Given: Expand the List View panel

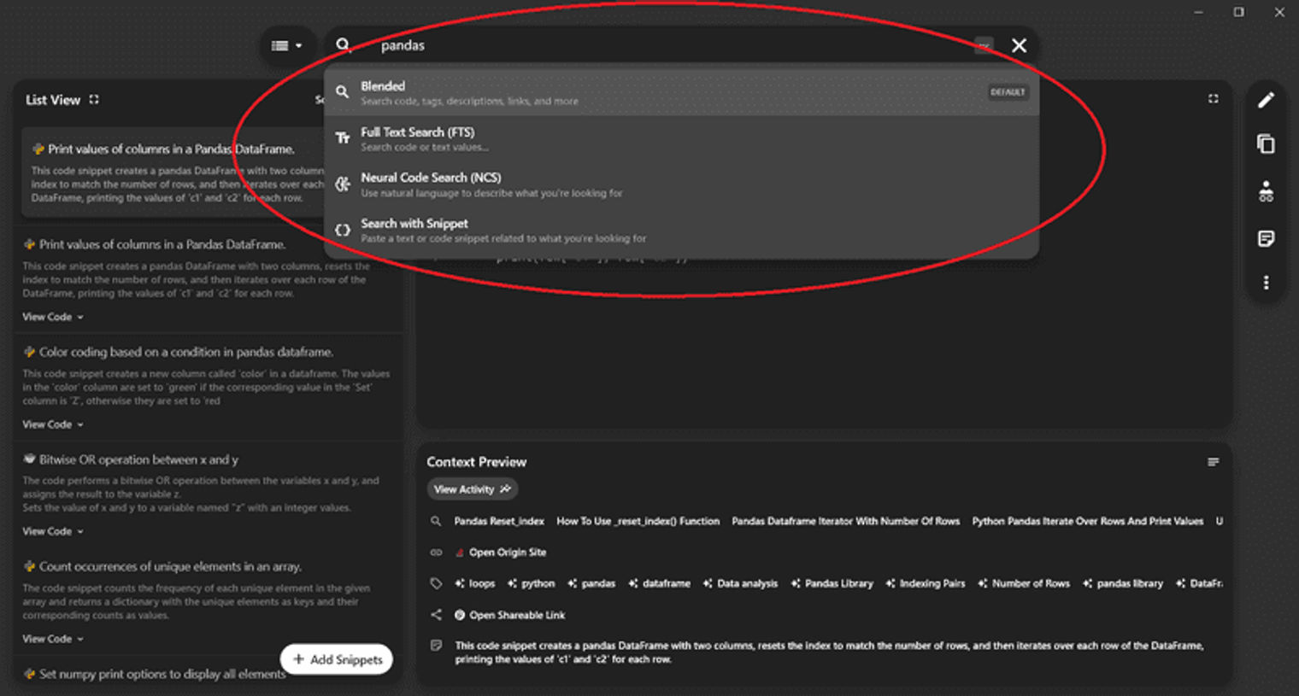Looking at the screenshot, I should 94,99.
